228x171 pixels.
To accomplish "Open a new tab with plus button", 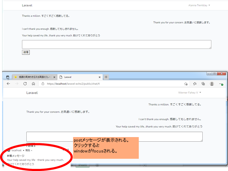I will click(x=106, y=77).
